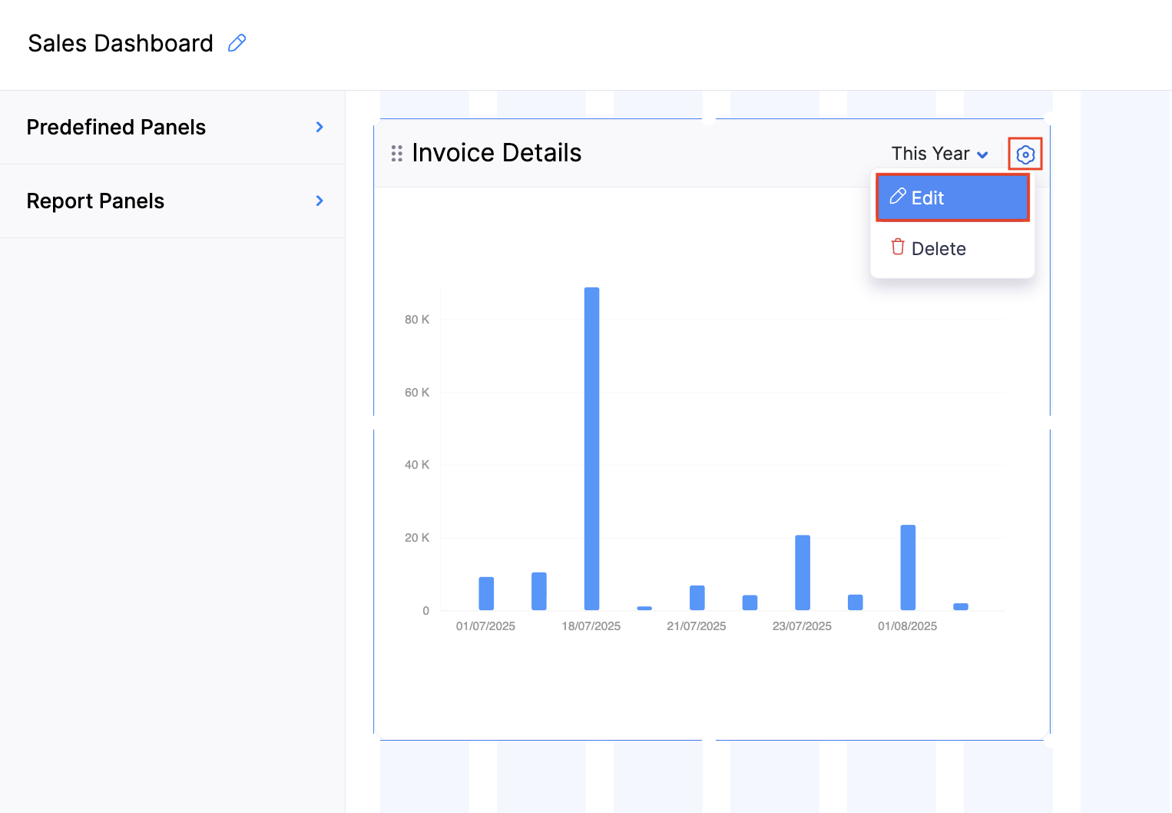Expand the Report Panels section

click(x=319, y=201)
